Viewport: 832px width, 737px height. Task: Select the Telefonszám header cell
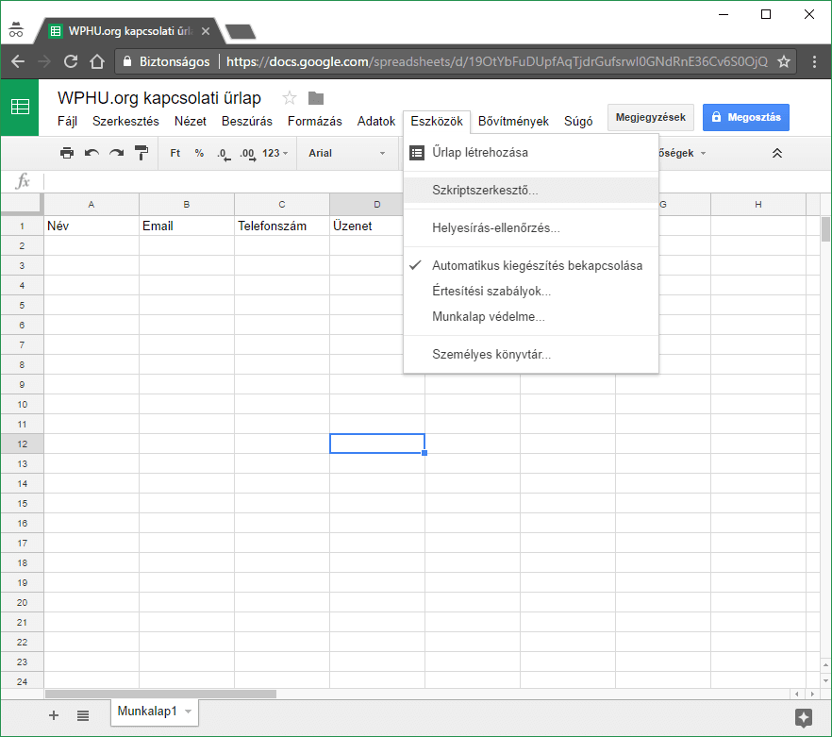281,226
